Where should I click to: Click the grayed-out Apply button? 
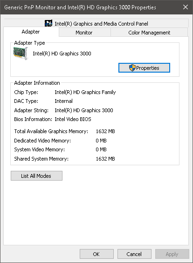coord(172,254)
